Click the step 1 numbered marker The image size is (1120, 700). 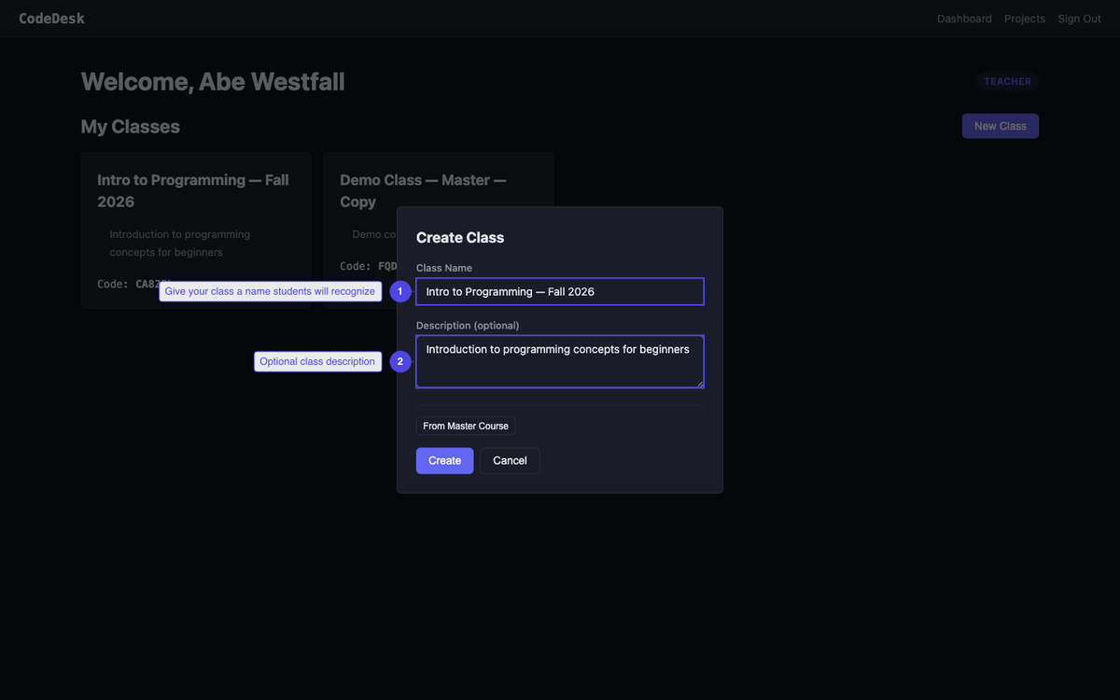400,292
